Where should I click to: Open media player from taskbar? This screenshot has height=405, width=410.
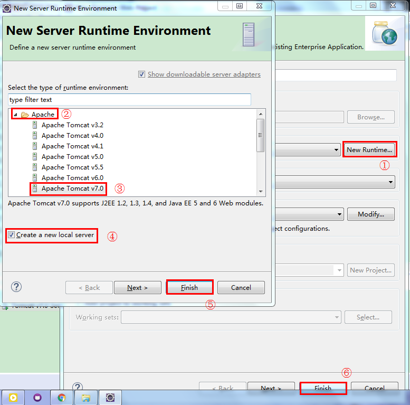tap(13, 398)
